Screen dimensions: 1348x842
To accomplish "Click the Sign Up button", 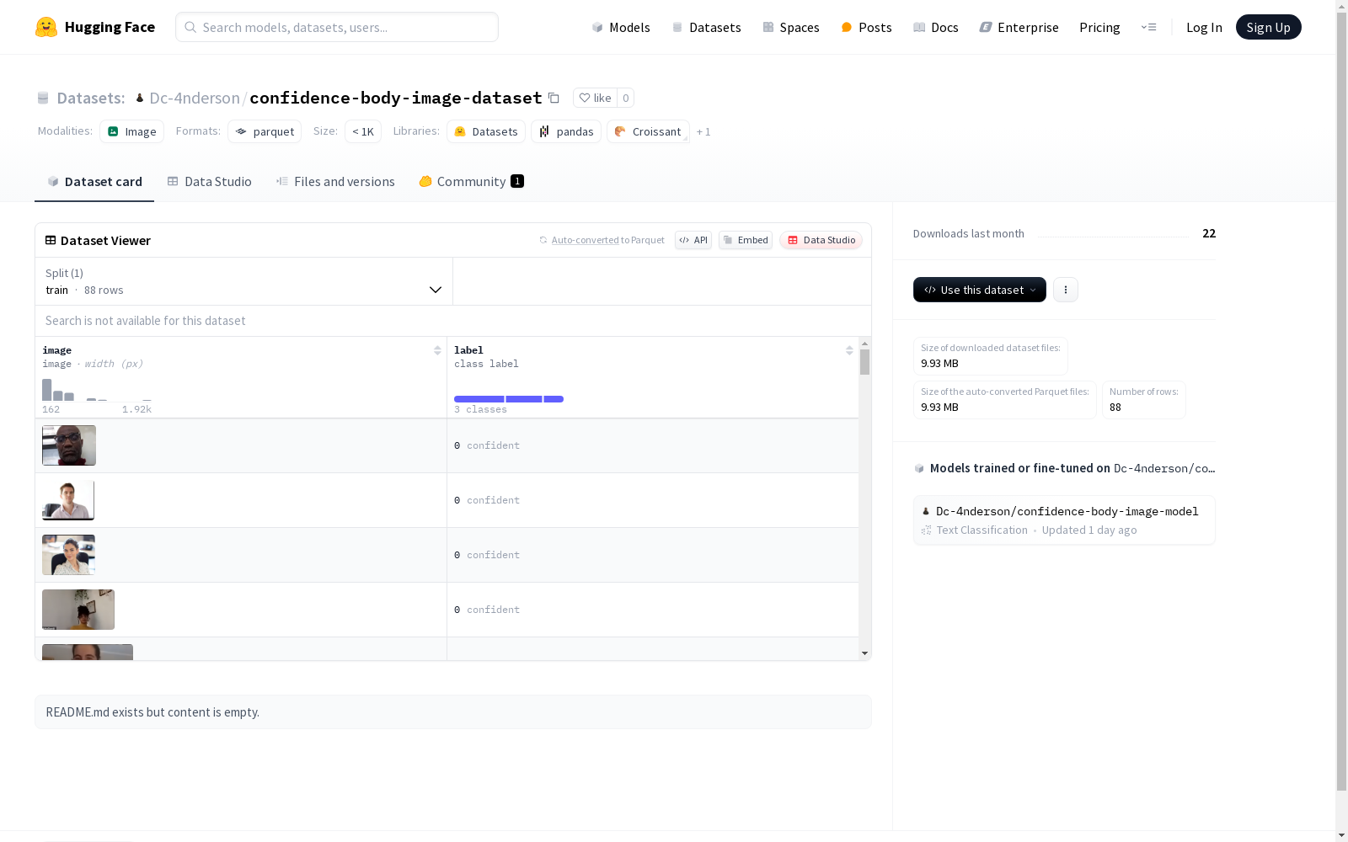I will pos(1268,27).
